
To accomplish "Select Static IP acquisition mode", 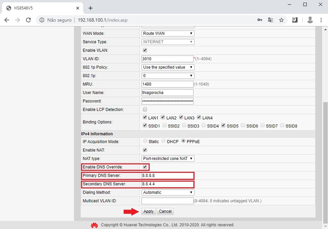I will (x=145, y=141).
